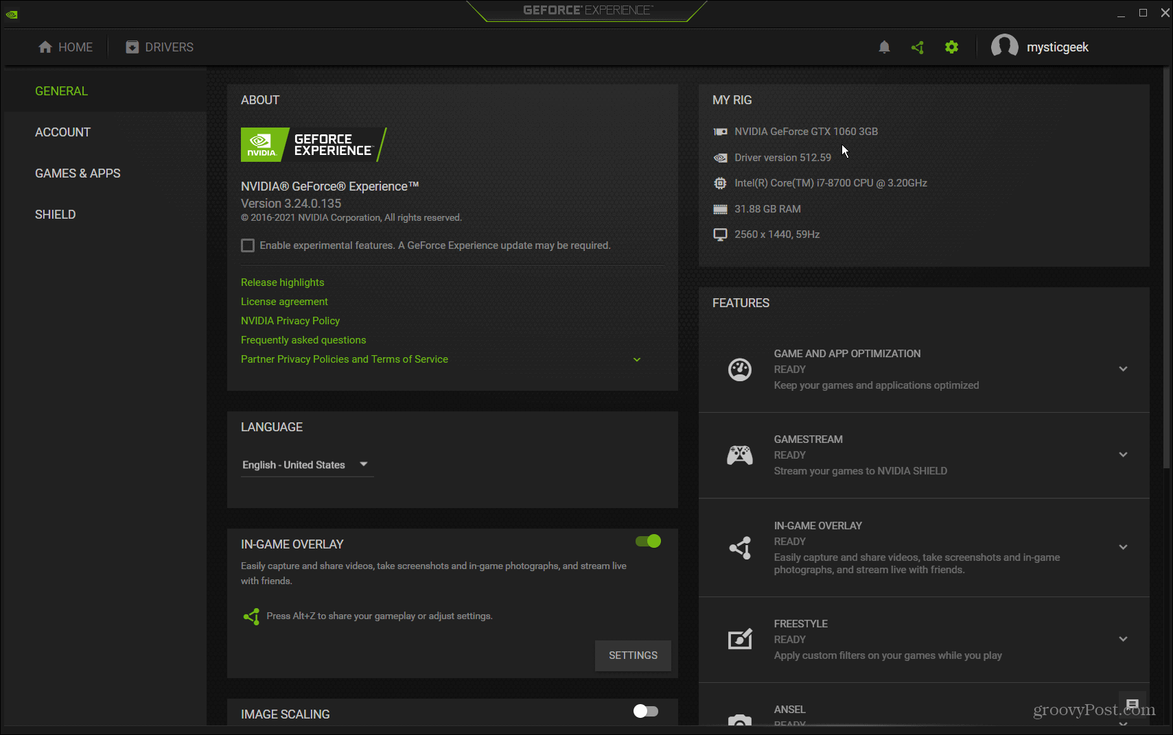The width and height of the screenshot is (1173, 735).
Task: Turn on the Image Scaling toggle
Action: (646, 711)
